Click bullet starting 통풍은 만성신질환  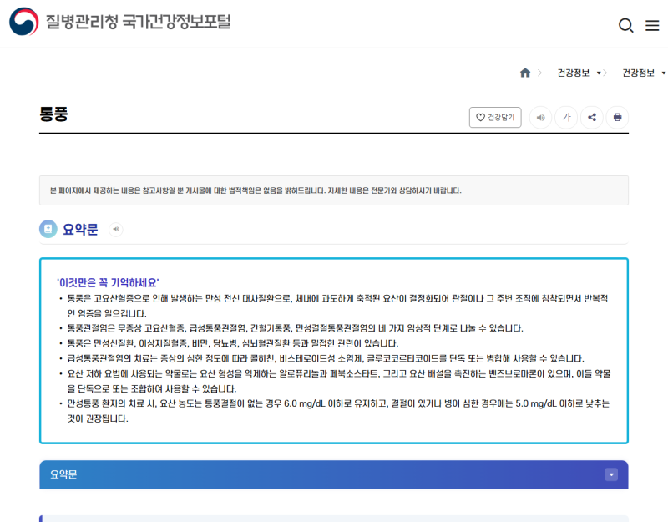pyautogui.click(x=233, y=343)
